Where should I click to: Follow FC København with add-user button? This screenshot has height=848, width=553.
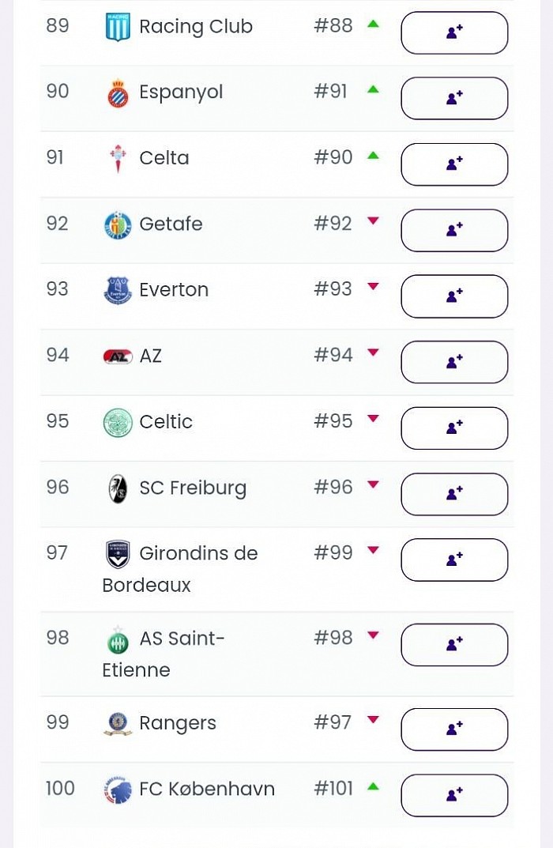[454, 796]
